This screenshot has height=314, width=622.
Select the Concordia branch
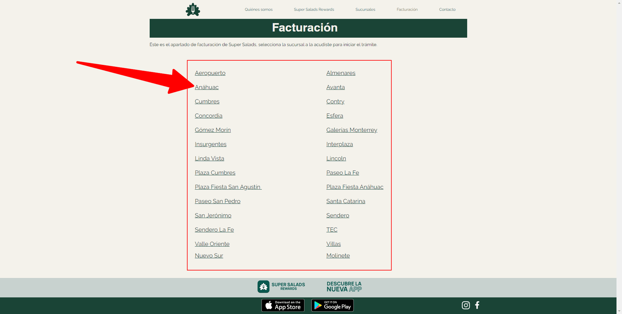[x=208, y=116]
